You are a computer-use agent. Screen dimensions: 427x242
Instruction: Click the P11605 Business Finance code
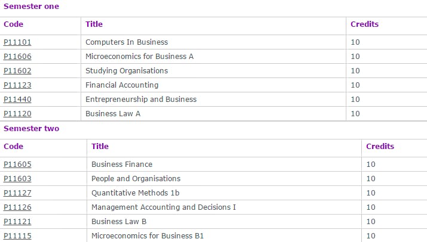17,165
